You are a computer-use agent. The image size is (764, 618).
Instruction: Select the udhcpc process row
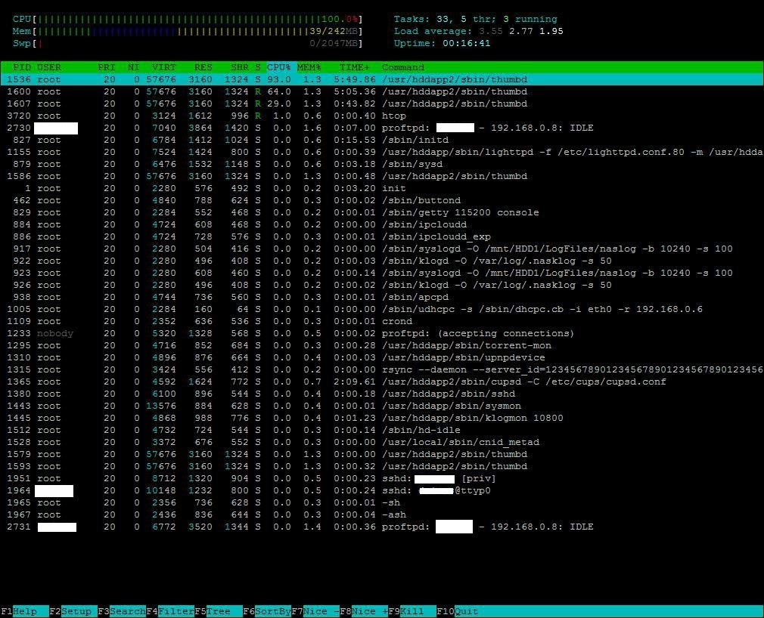click(382, 309)
